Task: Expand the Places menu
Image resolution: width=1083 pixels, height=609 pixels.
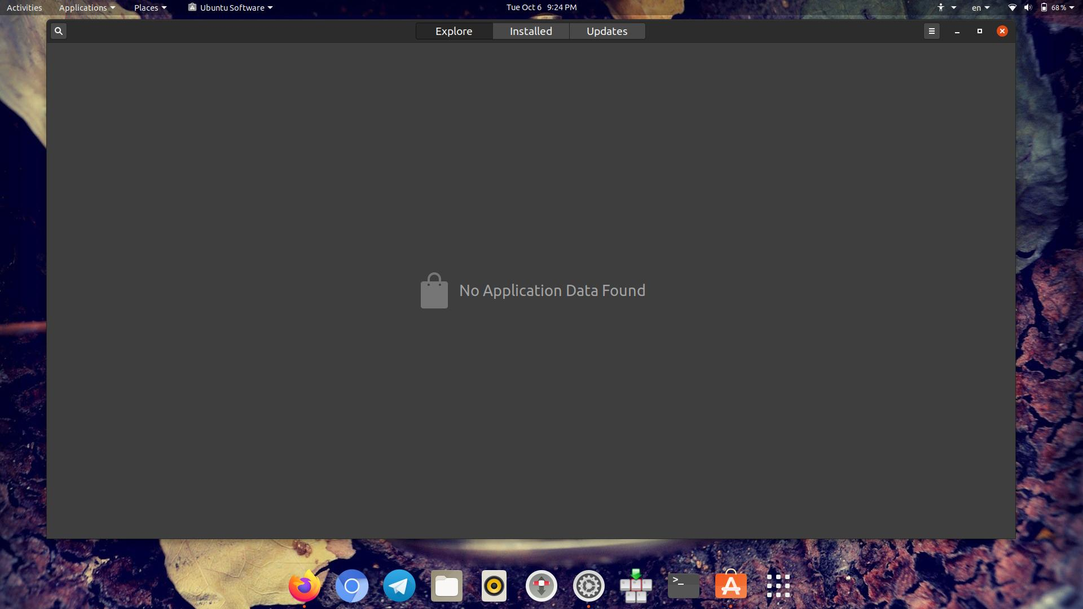Action: click(150, 7)
